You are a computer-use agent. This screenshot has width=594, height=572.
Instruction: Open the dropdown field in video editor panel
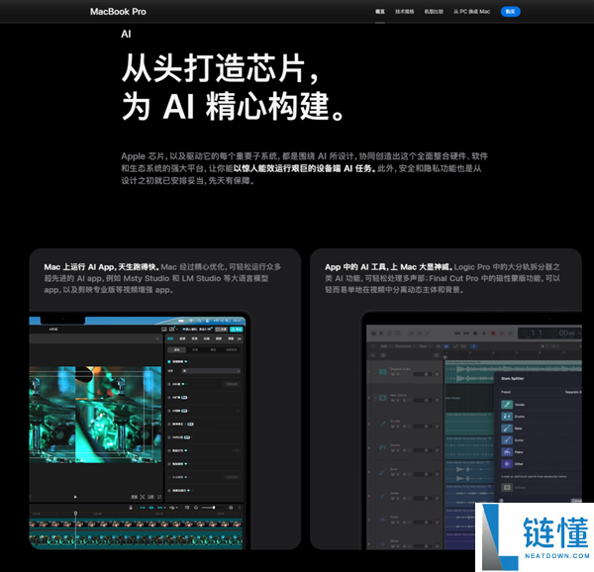tap(211, 371)
